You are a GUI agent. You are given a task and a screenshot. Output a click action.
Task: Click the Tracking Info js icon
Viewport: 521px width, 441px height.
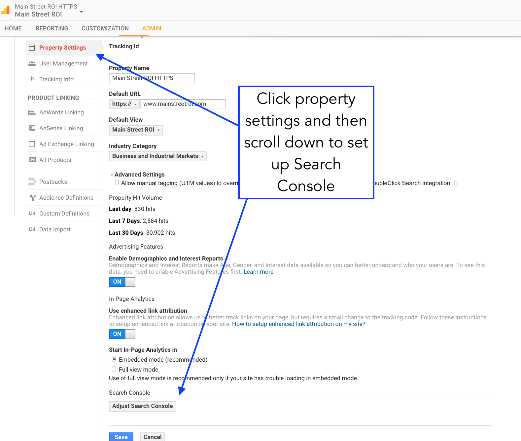(32, 79)
